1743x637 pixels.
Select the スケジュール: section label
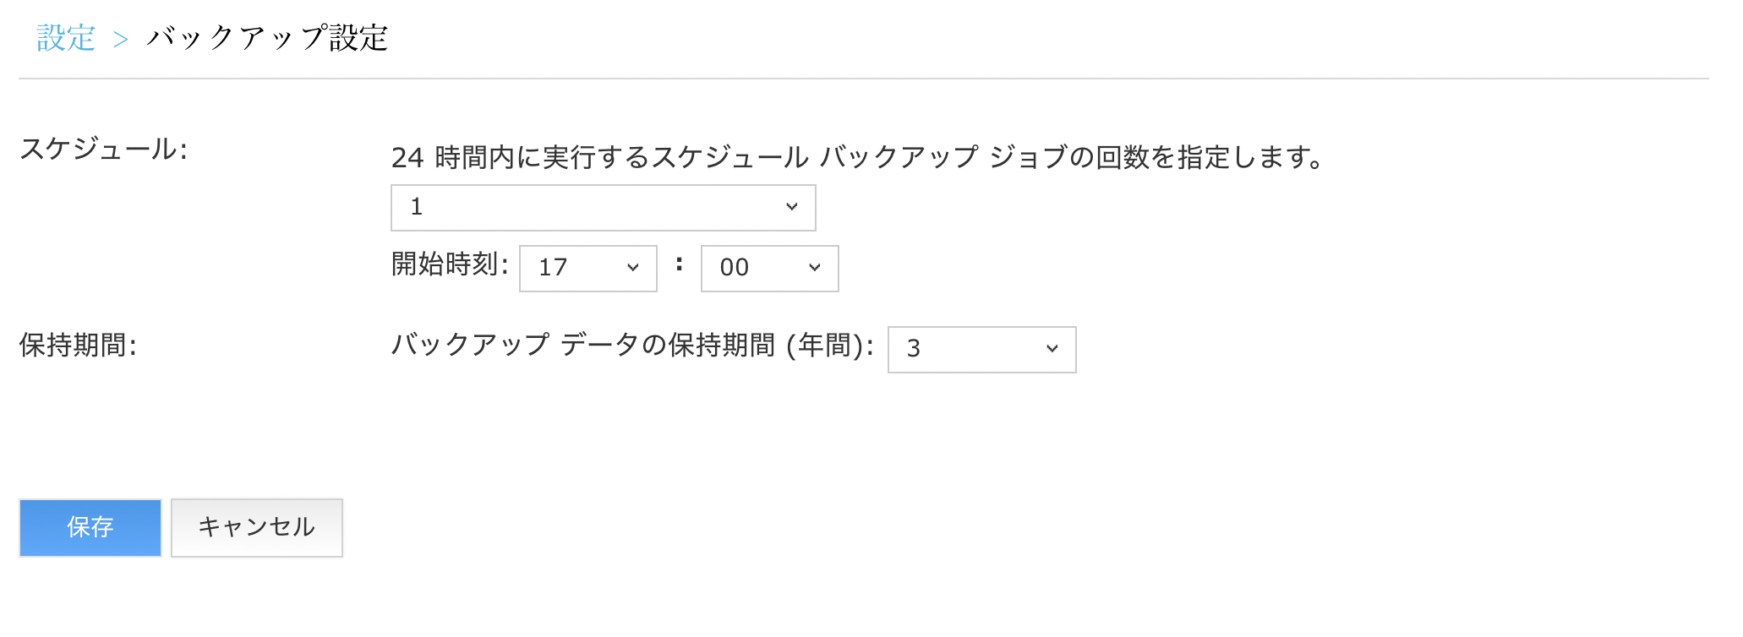coord(103,150)
